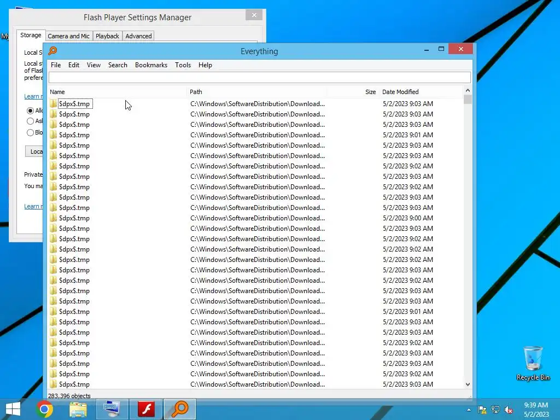Switch to Storage tab in Flash Player Settings
The height and width of the screenshot is (420, 560).
tap(31, 35)
